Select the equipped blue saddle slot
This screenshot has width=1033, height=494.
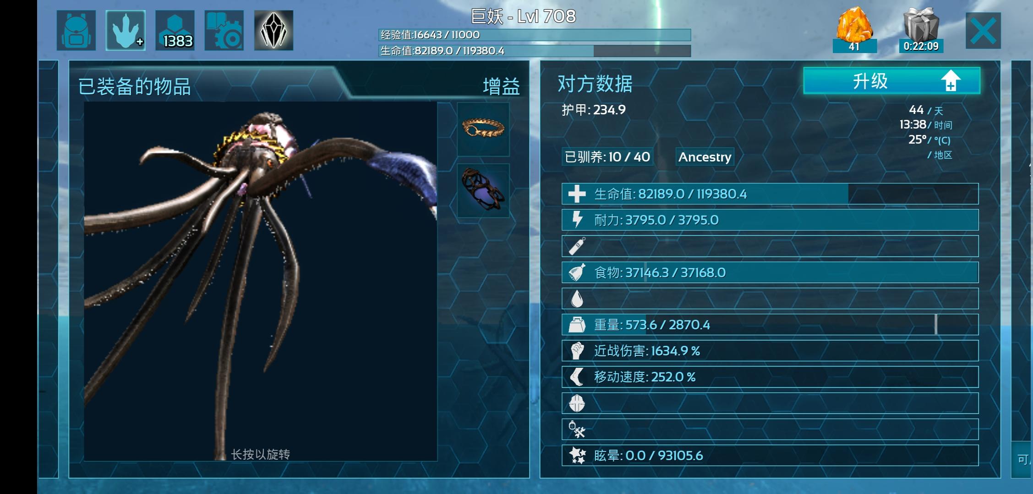[483, 190]
